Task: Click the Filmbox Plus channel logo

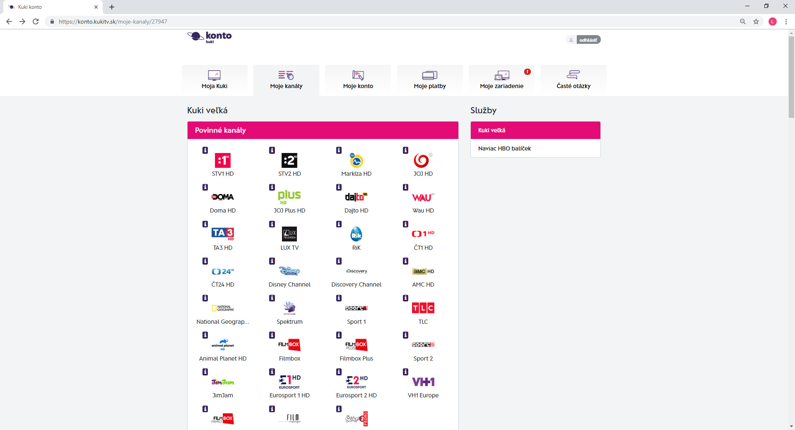Action: 357,345
